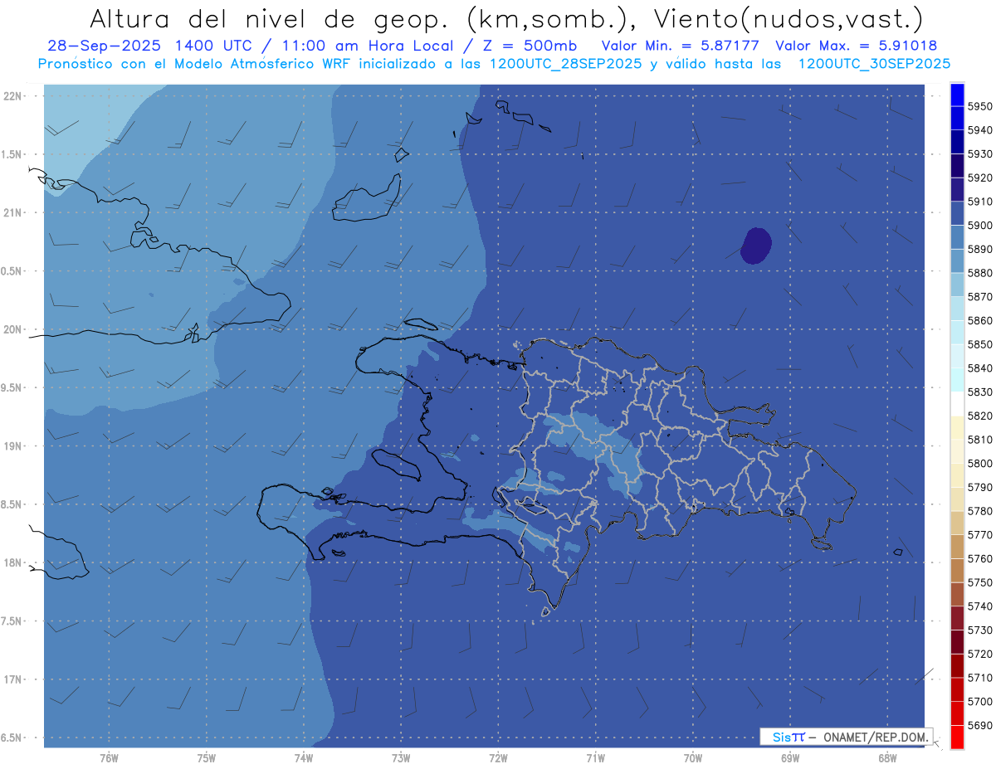Click the 70W longitude axis label
The height and width of the screenshot is (769, 996).
pos(693,757)
